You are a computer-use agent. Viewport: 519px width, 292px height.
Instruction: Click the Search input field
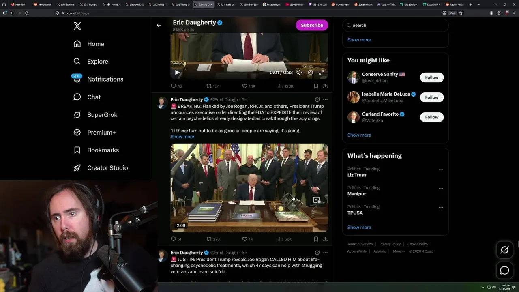tap(395, 25)
